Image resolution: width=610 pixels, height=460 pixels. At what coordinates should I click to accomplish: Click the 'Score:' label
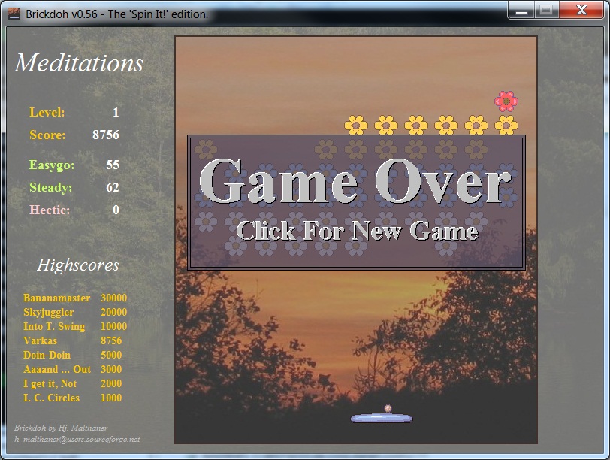47,135
